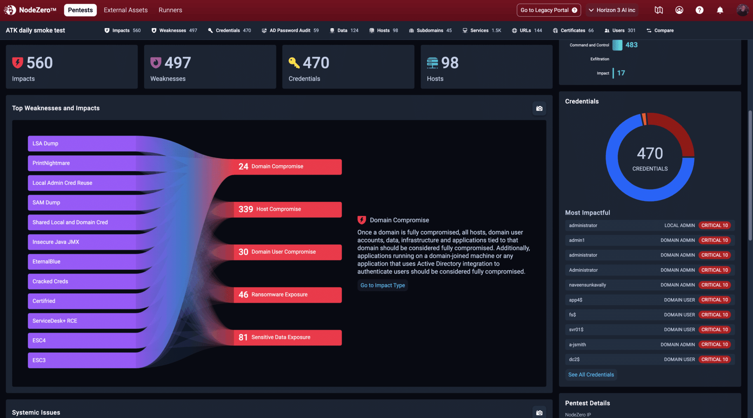This screenshot has width=753, height=418.
Task: Open AD Password Audit section
Action: tap(290, 30)
